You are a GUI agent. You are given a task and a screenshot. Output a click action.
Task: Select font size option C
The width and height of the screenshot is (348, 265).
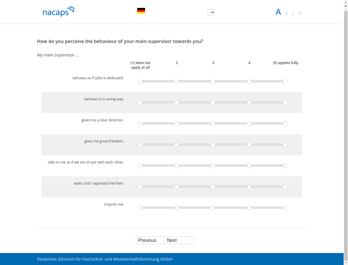pyautogui.click(x=293, y=13)
